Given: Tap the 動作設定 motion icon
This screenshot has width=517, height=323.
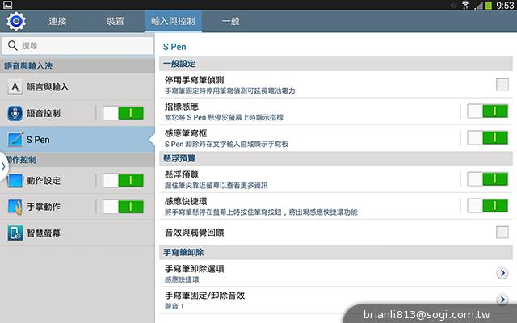Looking at the screenshot, I should (15, 181).
